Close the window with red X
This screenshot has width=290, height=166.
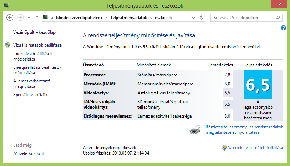(x=279, y=4)
